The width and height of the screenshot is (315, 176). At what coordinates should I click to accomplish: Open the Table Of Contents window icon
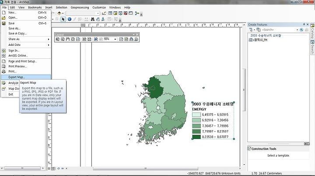[x=110, y=13]
